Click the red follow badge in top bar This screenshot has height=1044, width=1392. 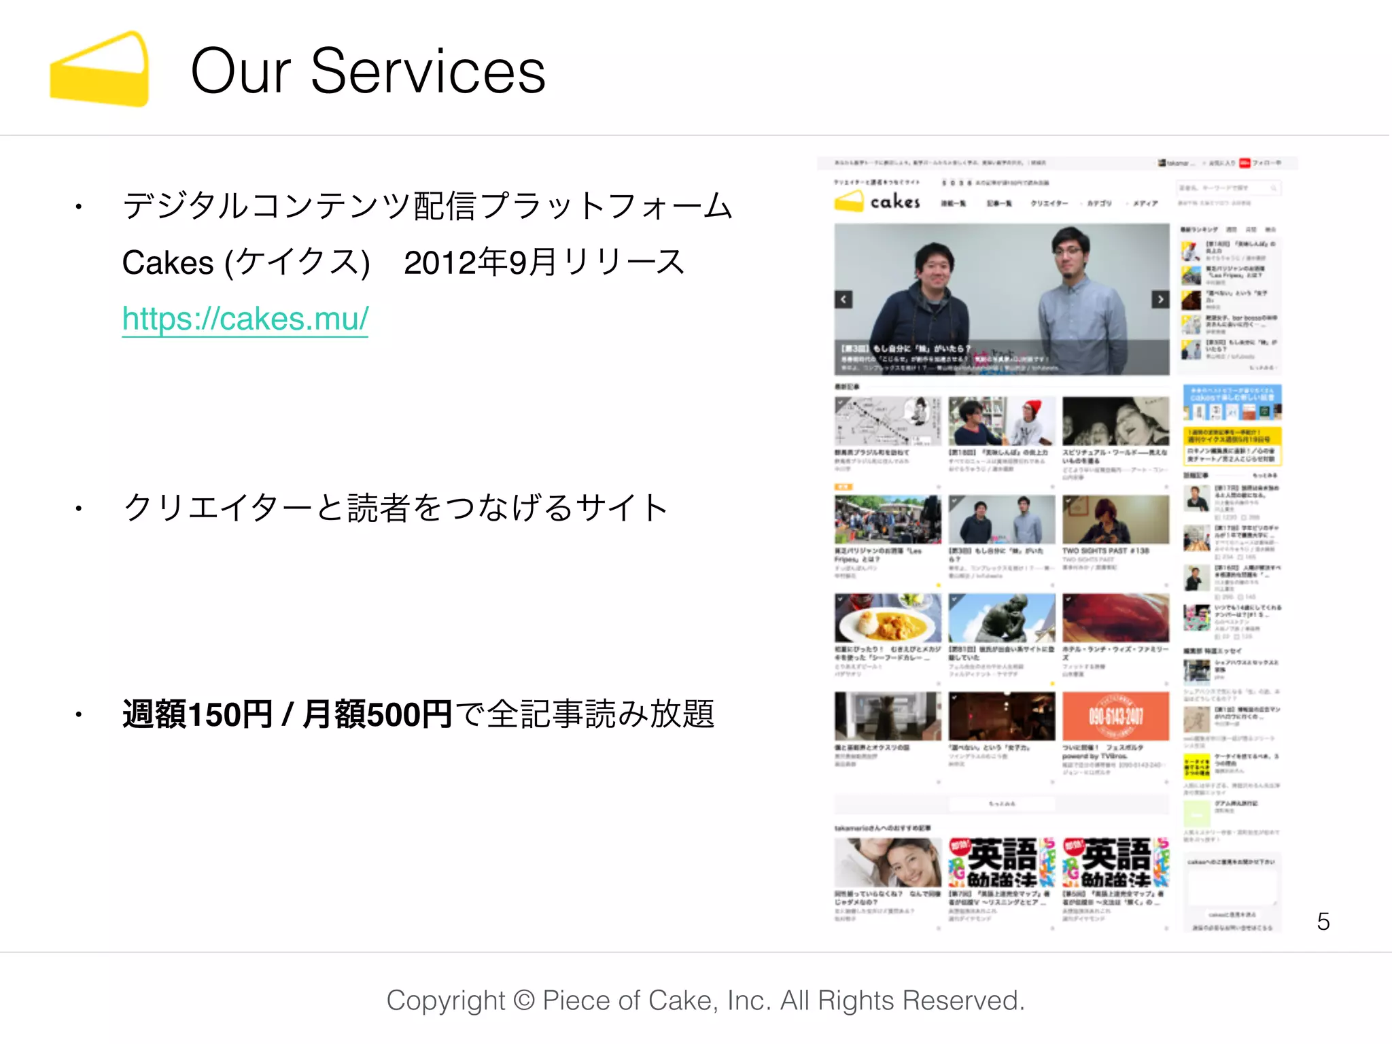pos(1245,163)
